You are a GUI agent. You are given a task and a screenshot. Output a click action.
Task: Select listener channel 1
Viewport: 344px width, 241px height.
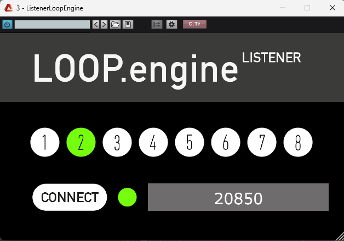tap(45, 142)
